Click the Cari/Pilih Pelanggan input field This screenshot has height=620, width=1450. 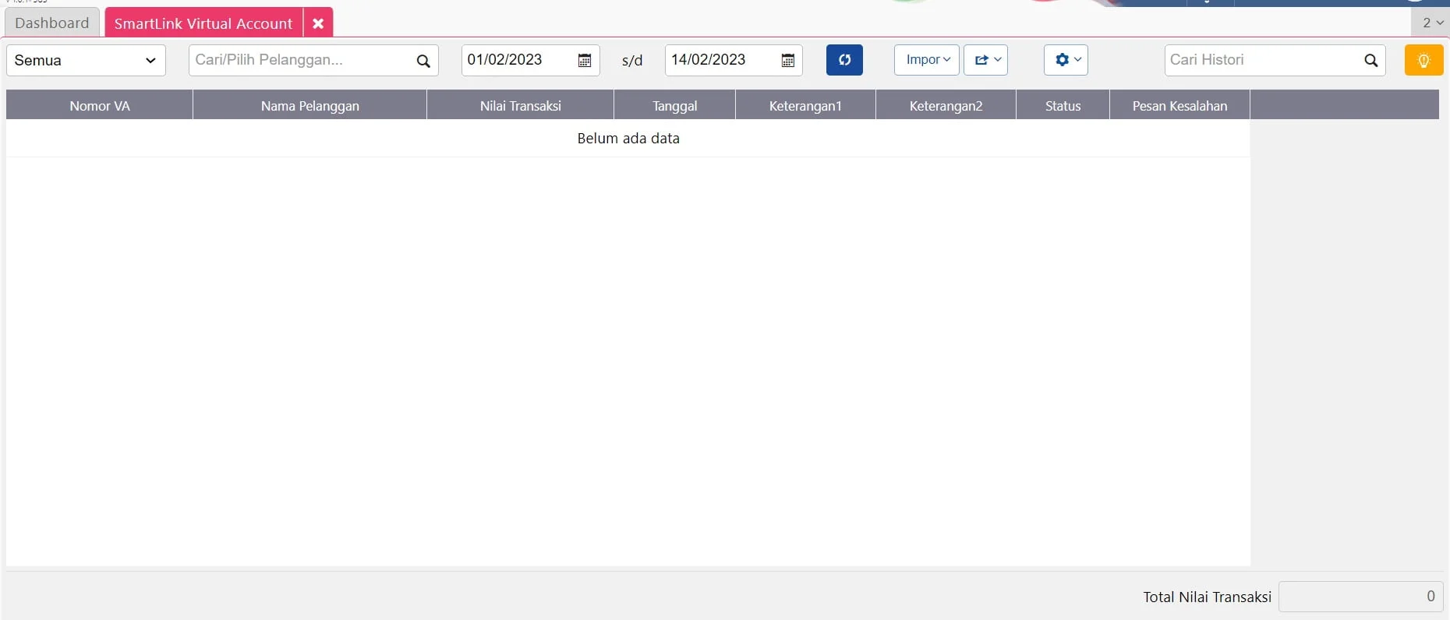tap(300, 60)
